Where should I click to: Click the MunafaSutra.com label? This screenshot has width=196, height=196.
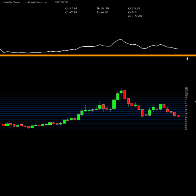pyautogui.click(x=37, y=2)
